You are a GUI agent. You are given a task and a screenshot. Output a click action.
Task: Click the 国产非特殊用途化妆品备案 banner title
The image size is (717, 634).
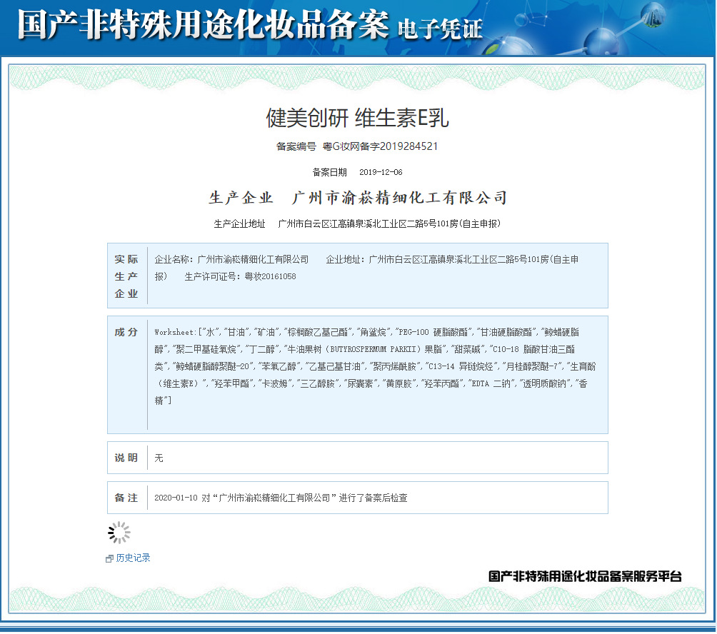[204, 24]
